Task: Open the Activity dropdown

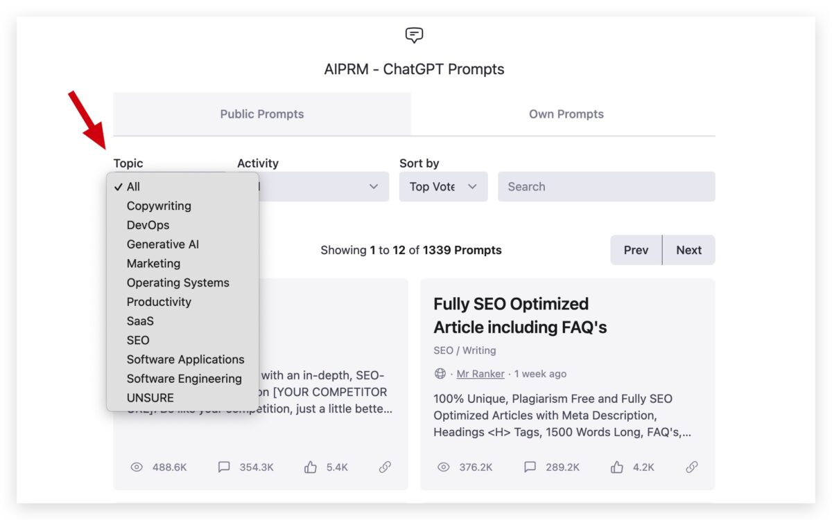Action: tap(323, 186)
